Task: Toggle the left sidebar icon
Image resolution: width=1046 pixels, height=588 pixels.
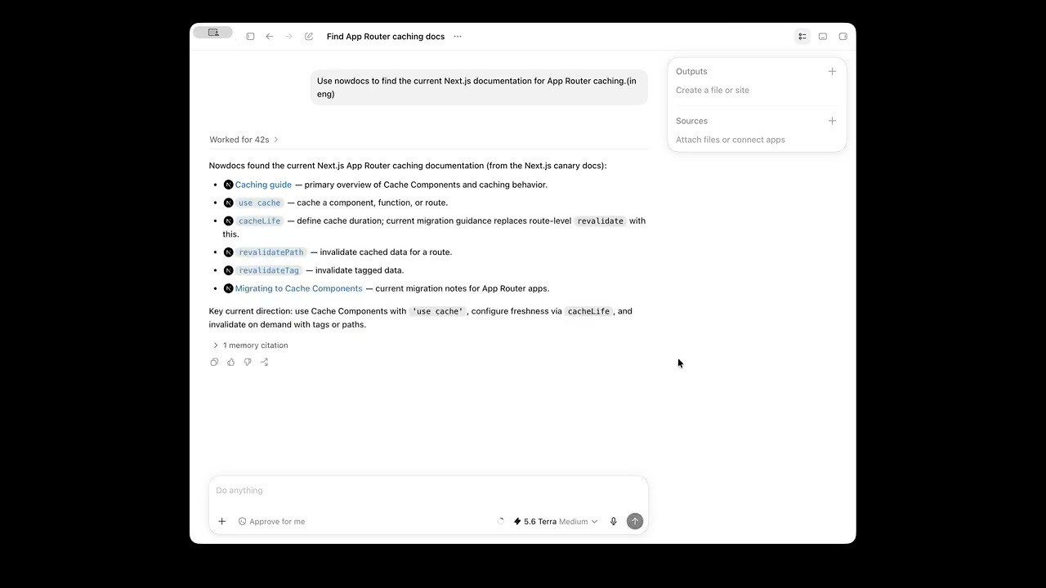Action: click(250, 36)
